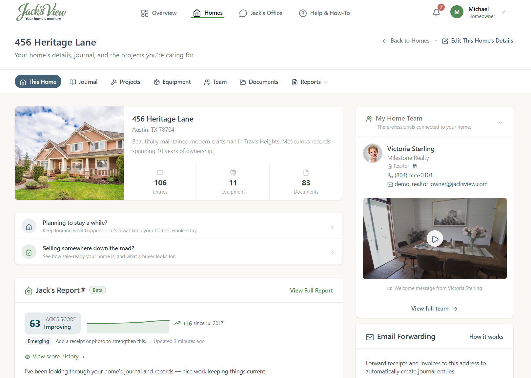Click the gift icon next to Realtor
The image size is (531, 378).
click(x=415, y=166)
